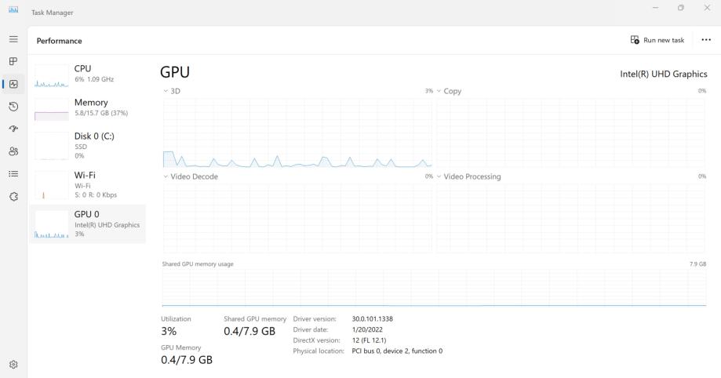
Task: Select Memory in the performance list
Action: pyautogui.click(x=87, y=107)
